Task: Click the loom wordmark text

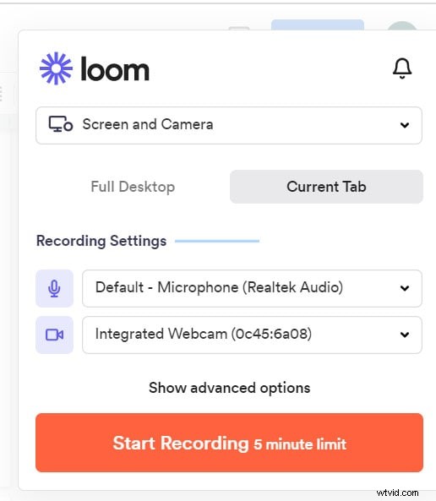Action: pyautogui.click(x=115, y=68)
